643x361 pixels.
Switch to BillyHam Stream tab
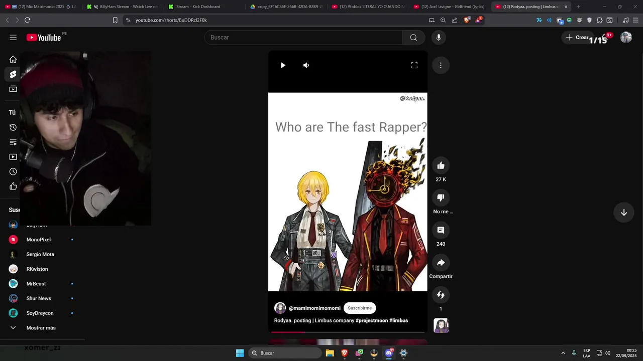pyautogui.click(x=123, y=7)
